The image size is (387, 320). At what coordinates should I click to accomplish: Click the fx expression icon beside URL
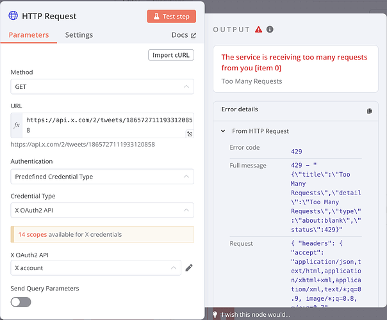coord(17,125)
